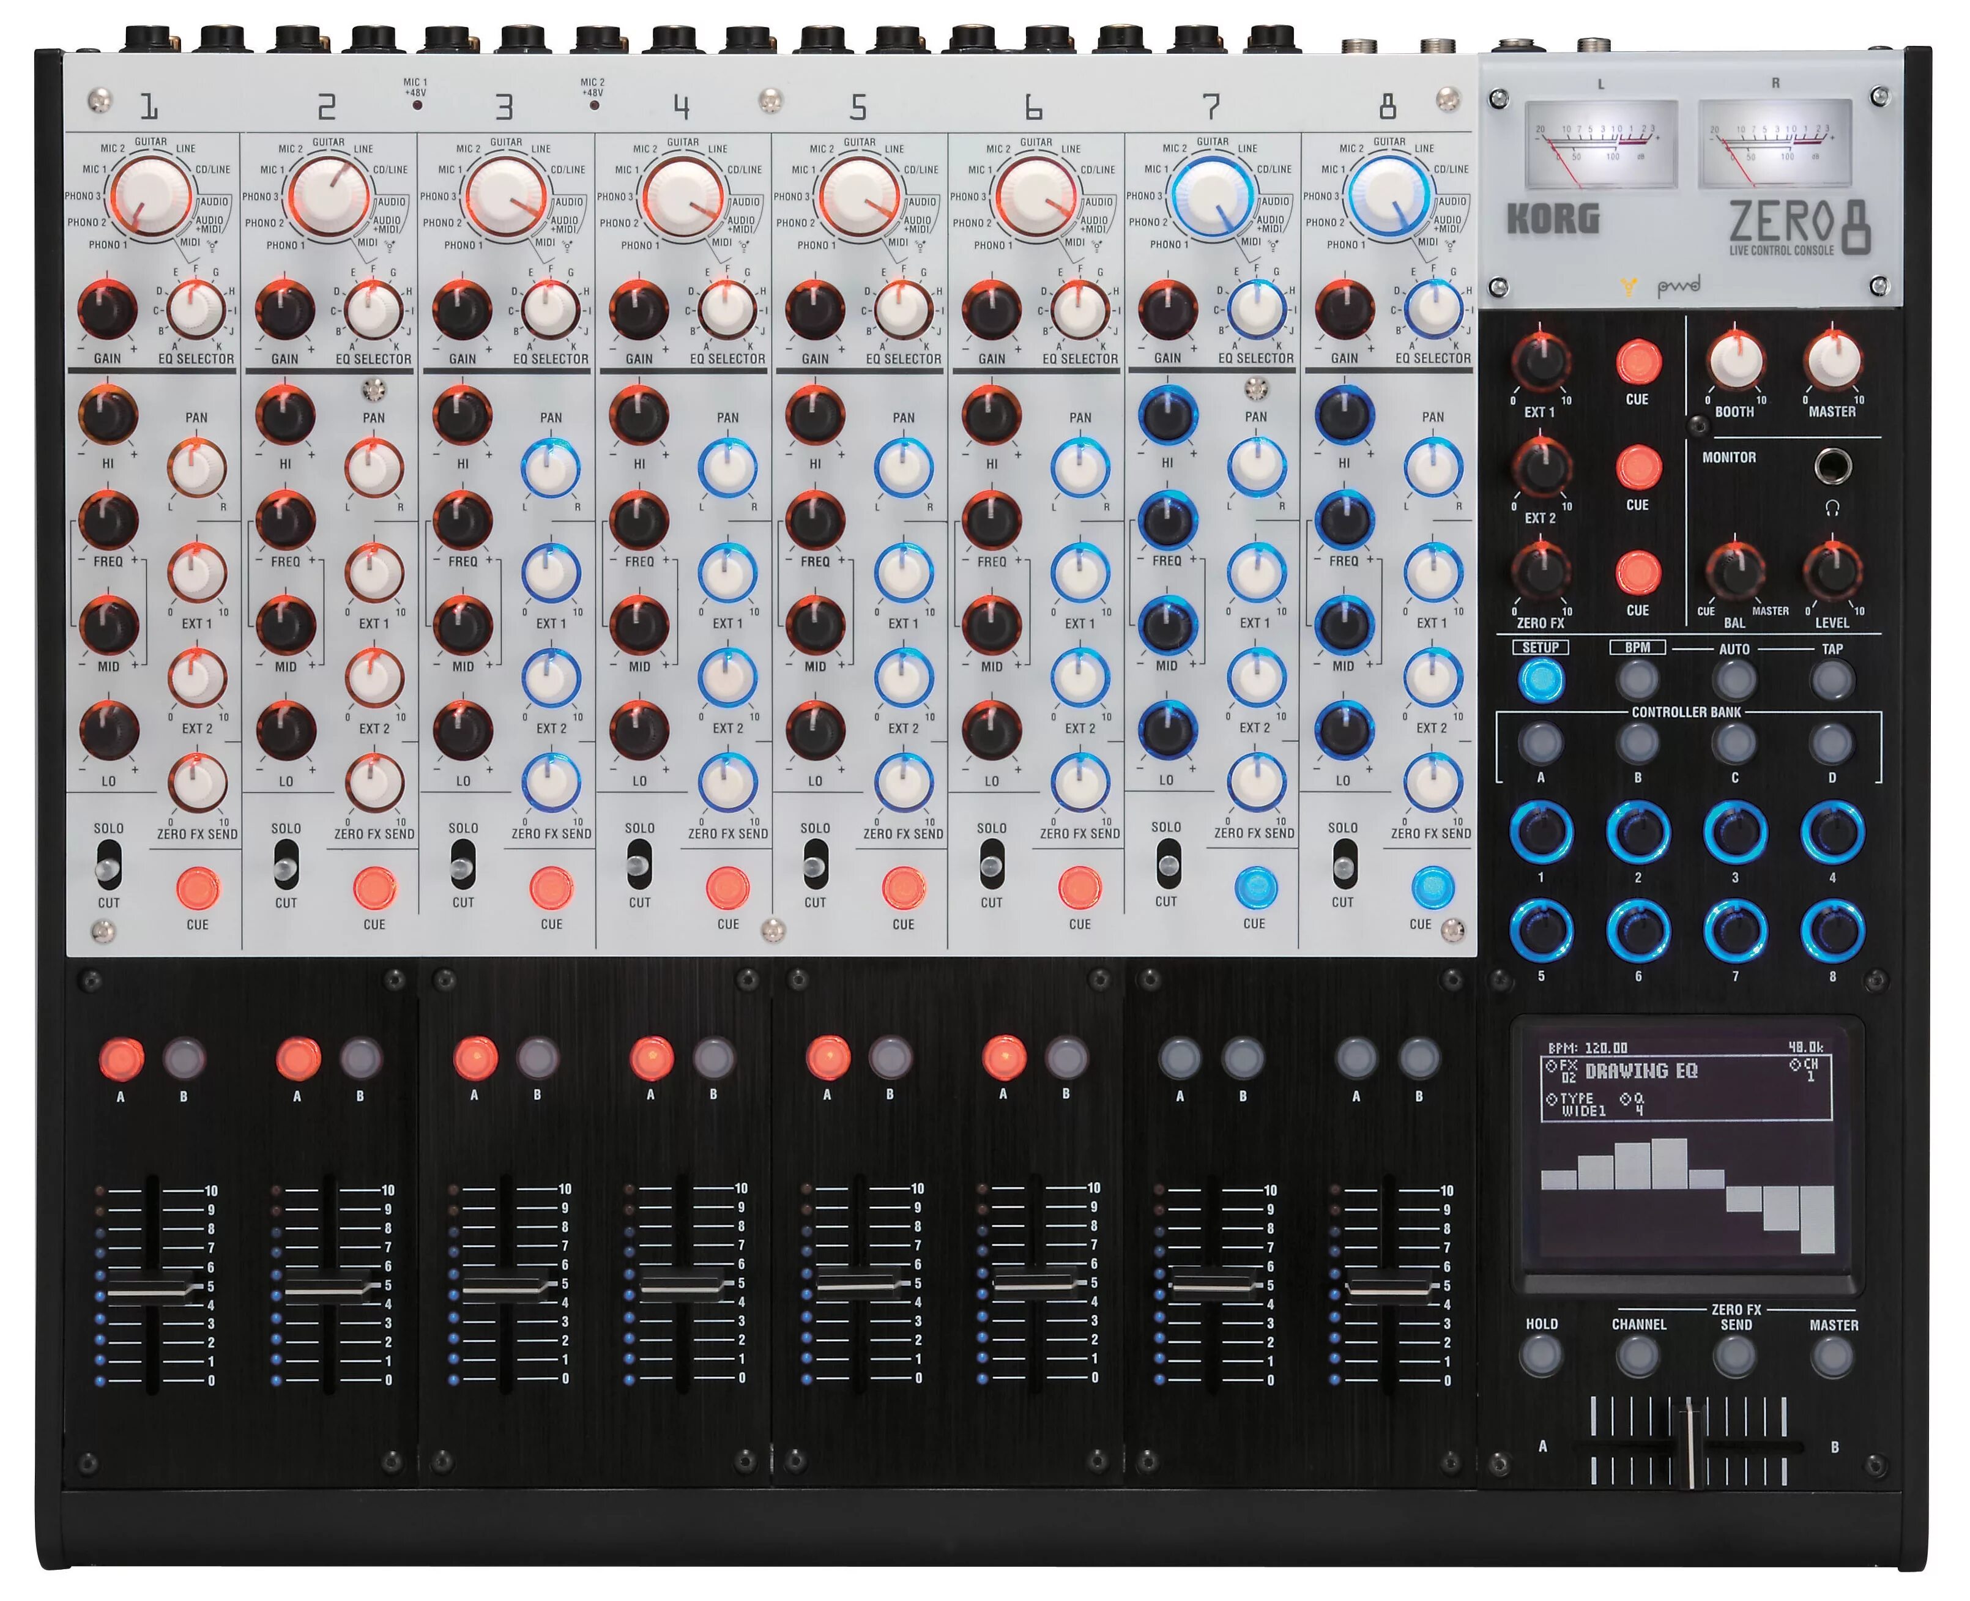The width and height of the screenshot is (1970, 1601).
Task: Click channel 1 input source selector knob
Action: [x=152, y=196]
